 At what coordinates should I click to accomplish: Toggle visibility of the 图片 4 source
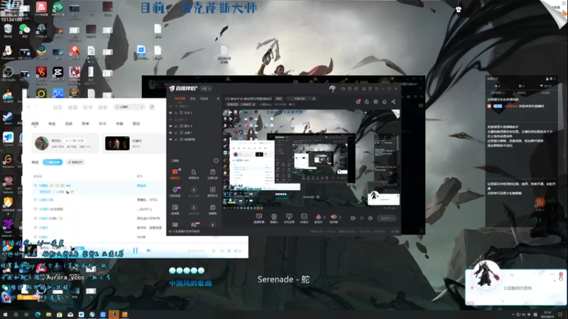pyautogui.click(x=170, y=126)
